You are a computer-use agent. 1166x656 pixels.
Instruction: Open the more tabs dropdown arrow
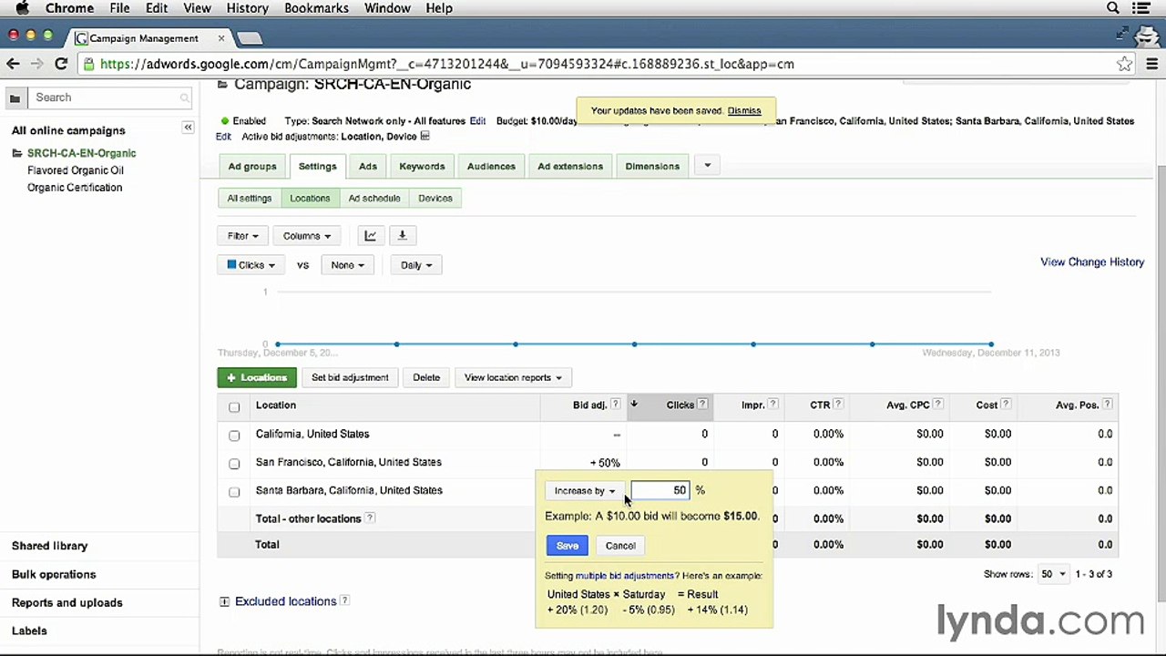coord(707,166)
